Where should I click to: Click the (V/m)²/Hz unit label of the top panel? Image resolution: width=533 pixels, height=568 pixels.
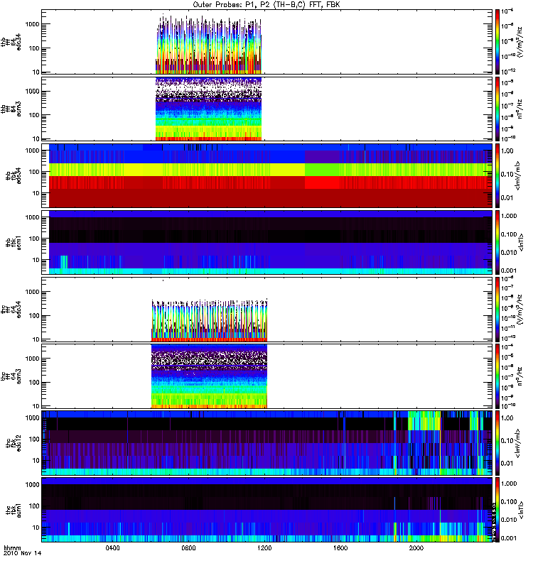pyautogui.click(x=521, y=42)
